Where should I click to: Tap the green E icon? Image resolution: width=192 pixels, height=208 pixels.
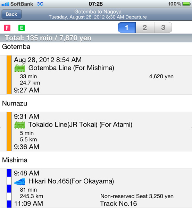(22, 28)
